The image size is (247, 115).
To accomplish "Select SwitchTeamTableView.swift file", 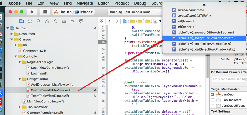I will [x=51, y=90].
